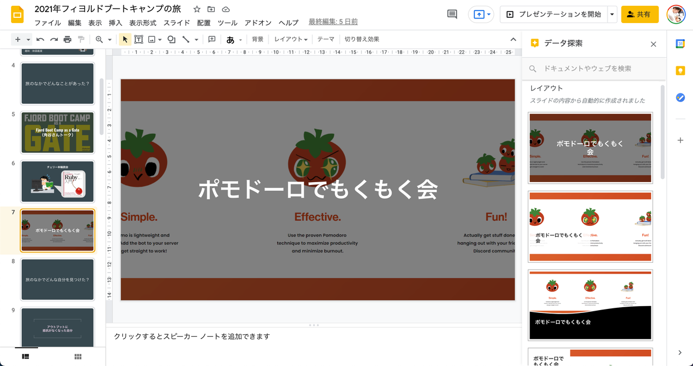
Task: Apply the white-background suggested layout
Action: coord(590,227)
